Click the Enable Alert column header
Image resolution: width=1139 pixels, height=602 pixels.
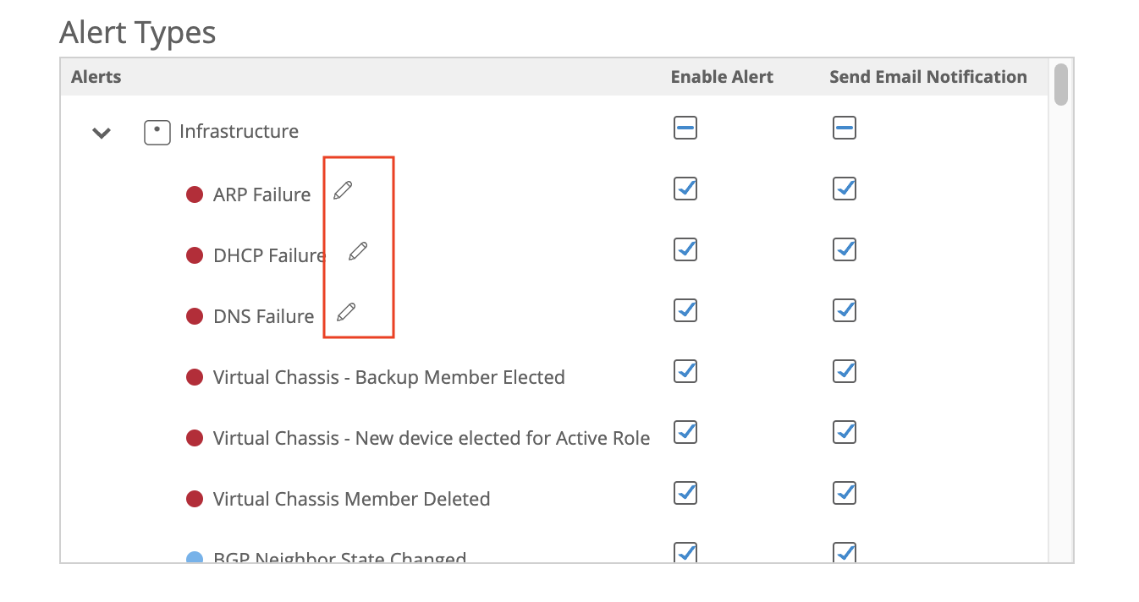pyautogui.click(x=722, y=77)
